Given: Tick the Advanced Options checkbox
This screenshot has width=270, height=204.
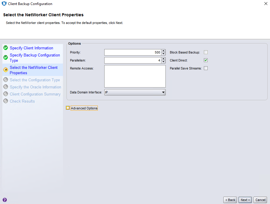Looking at the screenshot, I should (68, 108).
